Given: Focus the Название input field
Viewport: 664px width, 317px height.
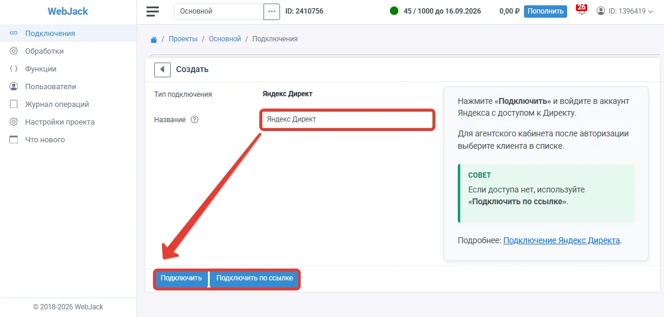Looking at the screenshot, I should 347,119.
